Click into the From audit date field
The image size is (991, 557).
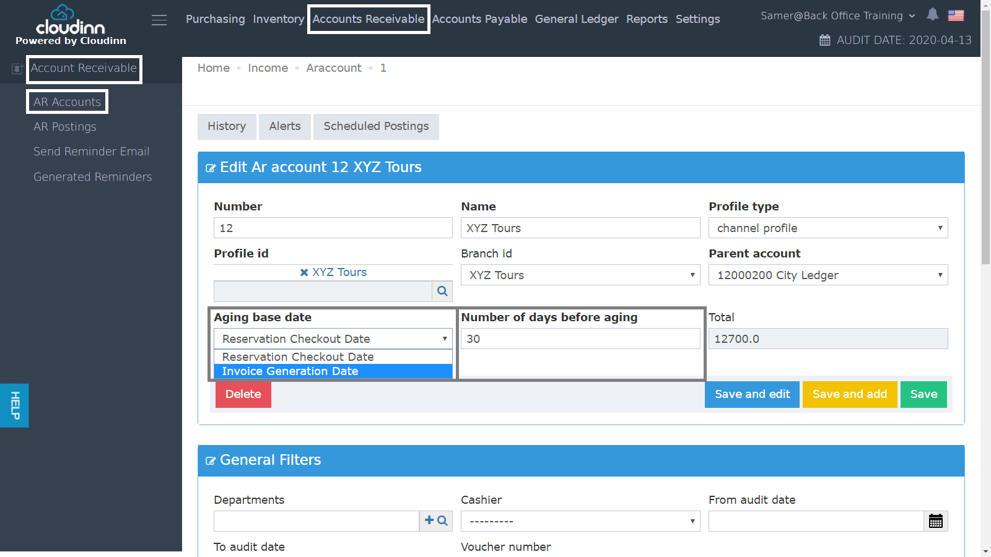tap(816, 521)
